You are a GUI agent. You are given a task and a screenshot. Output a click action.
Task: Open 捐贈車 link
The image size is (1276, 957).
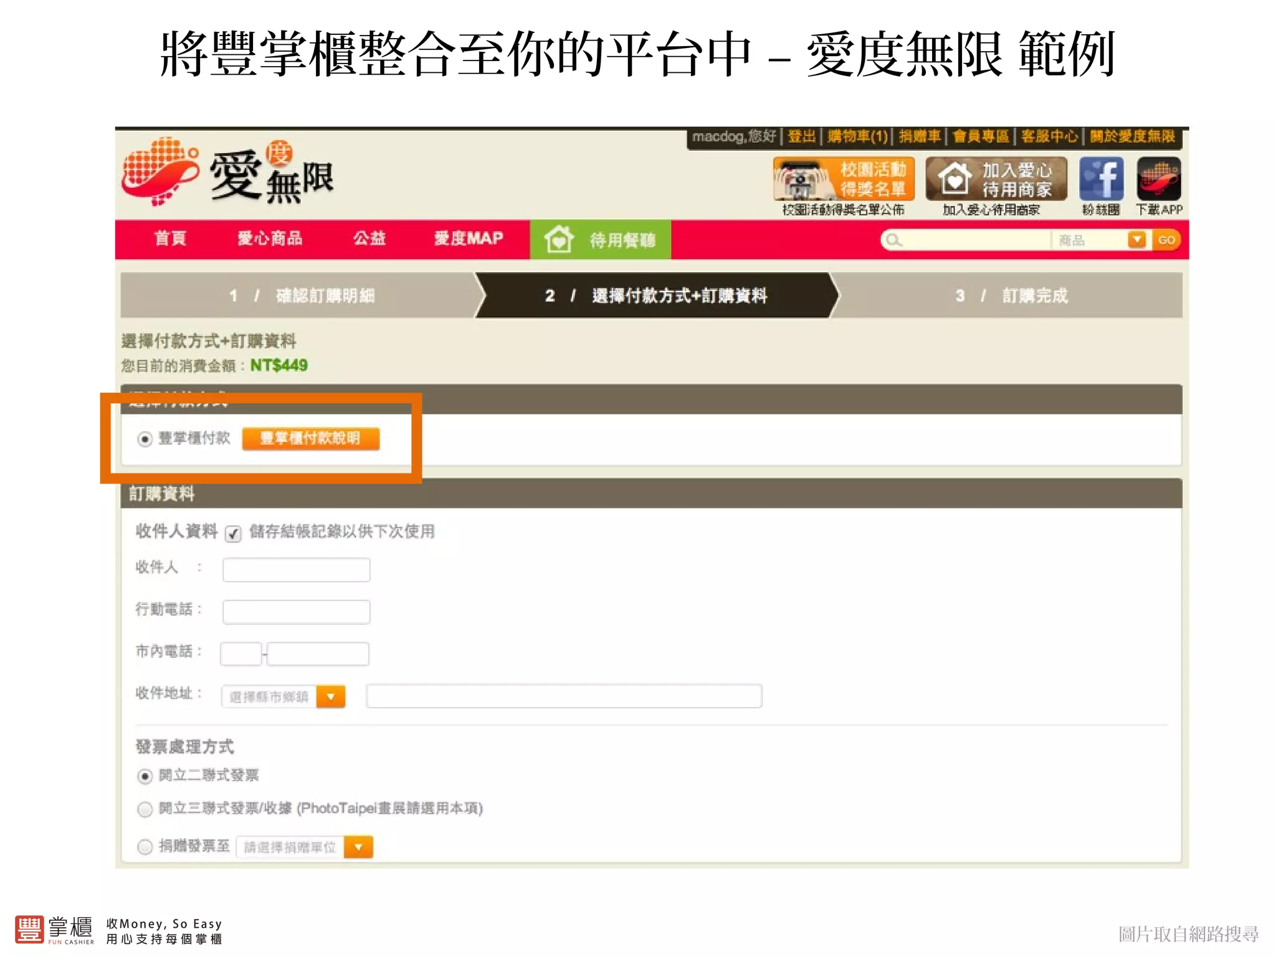919,136
